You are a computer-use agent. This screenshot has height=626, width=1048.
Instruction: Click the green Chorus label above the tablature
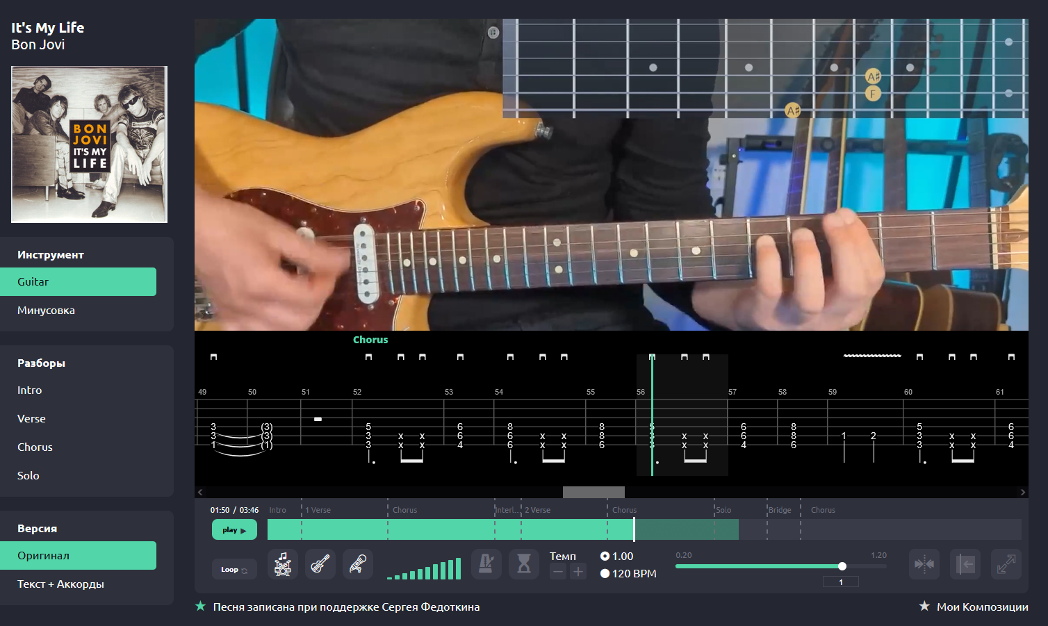click(x=370, y=340)
